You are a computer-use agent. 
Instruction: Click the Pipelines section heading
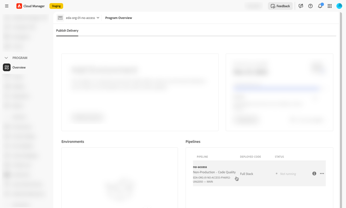pos(193,142)
